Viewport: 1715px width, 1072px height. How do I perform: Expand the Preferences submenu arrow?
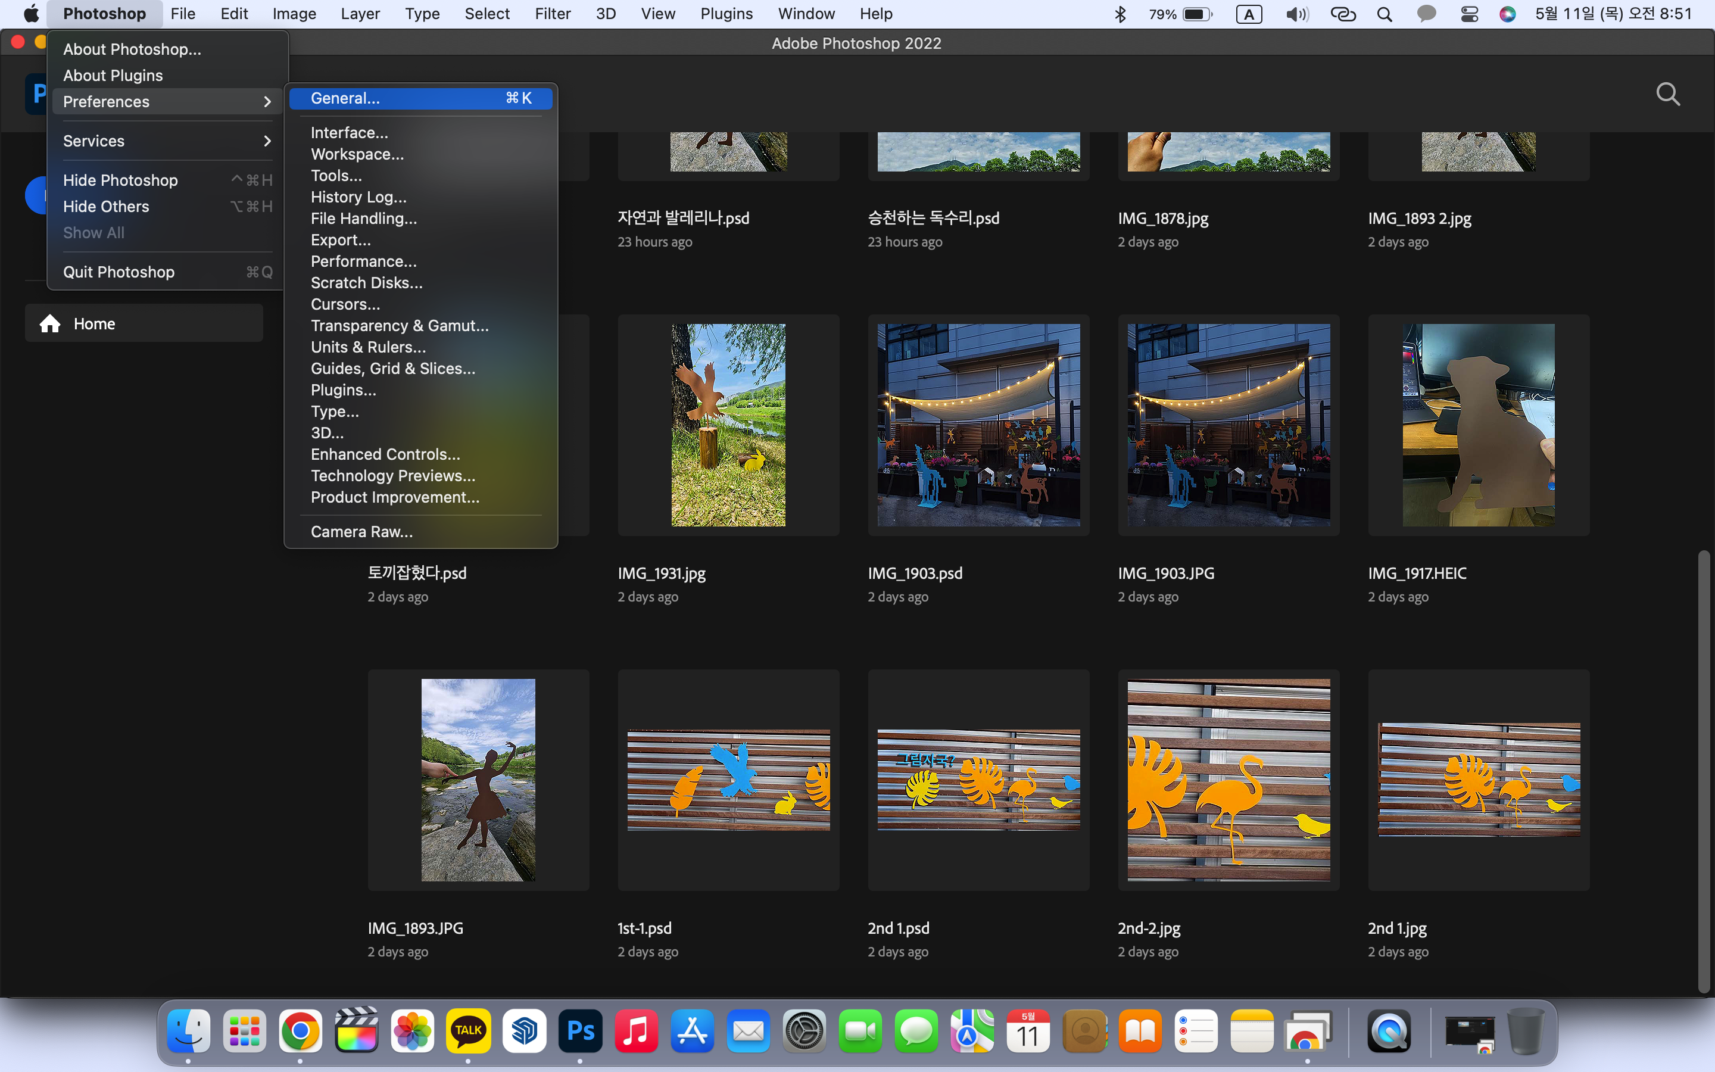[x=266, y=102]
